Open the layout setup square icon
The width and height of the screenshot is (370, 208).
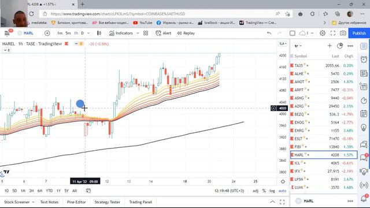293,34
